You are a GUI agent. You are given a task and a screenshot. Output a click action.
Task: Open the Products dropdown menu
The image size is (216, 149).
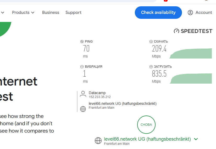click(x=23, y=13)
